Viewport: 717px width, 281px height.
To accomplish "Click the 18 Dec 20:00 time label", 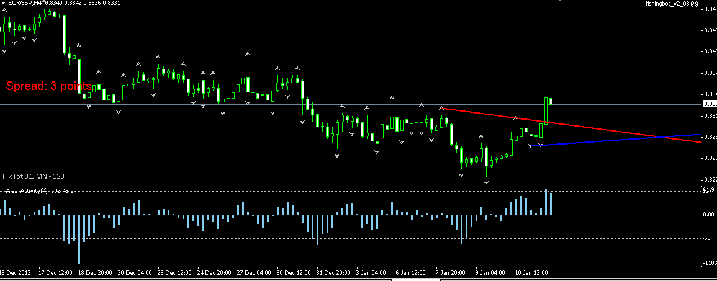I will pos(95,272).
